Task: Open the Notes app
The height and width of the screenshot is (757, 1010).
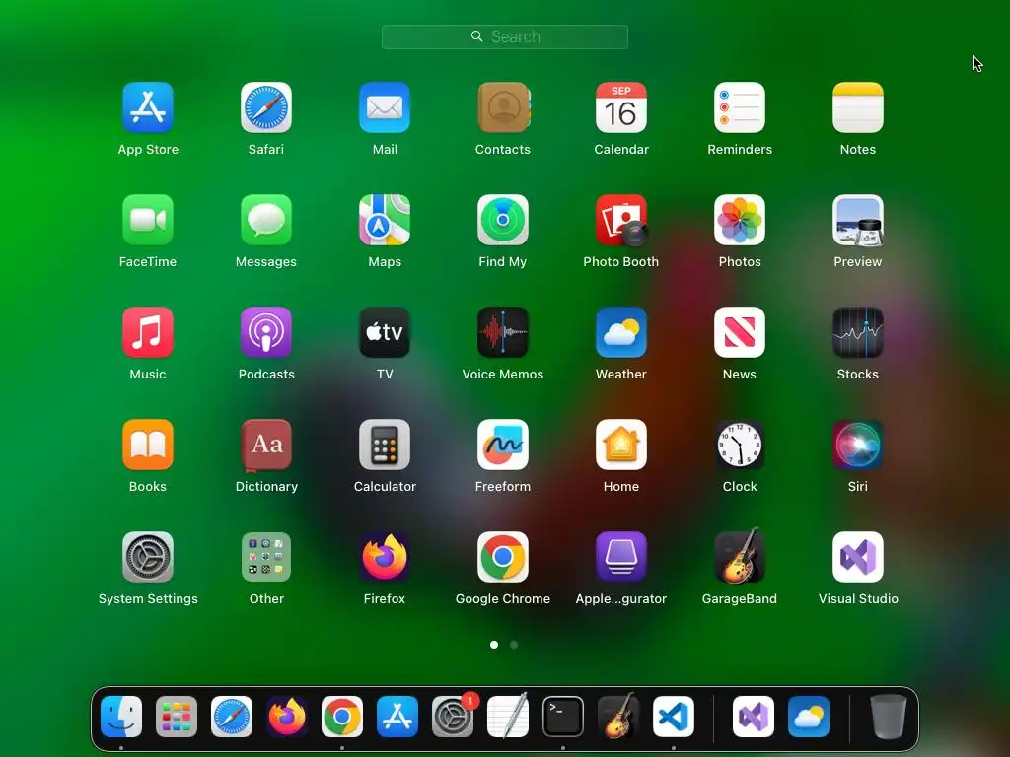Action: [x=858, y=107]
